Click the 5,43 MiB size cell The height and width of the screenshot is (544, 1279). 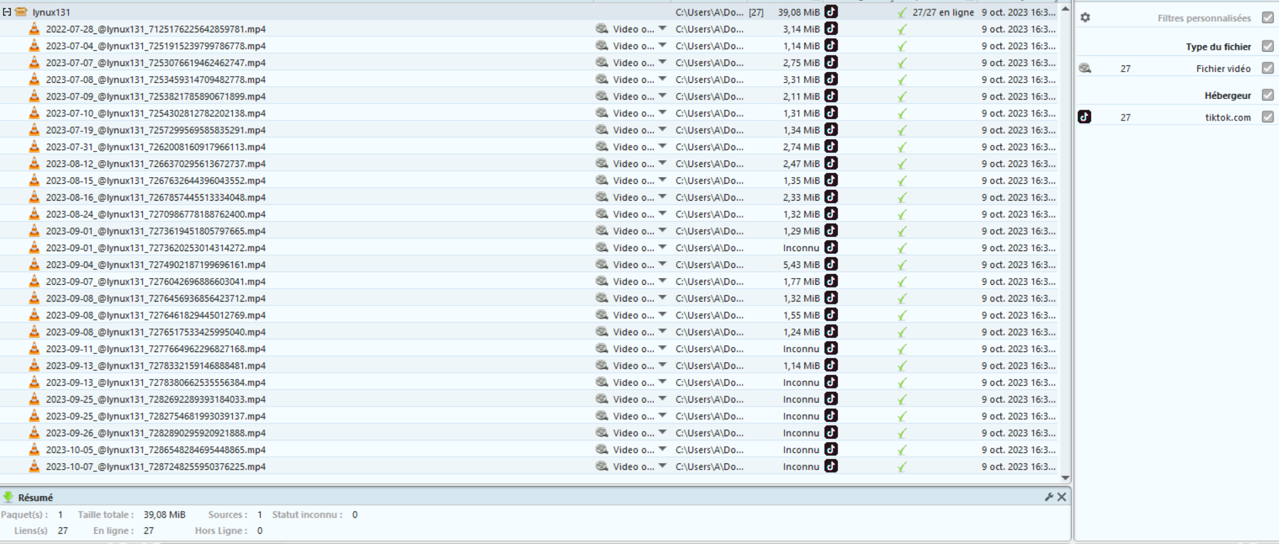click(x=801, y=265)
